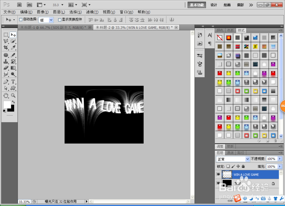This screenshot has width=285, height=206.
Task: Switch to 设计 workspace
Action: coord(214,5)
